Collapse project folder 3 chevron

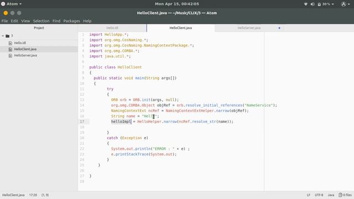tap(3, 36)
